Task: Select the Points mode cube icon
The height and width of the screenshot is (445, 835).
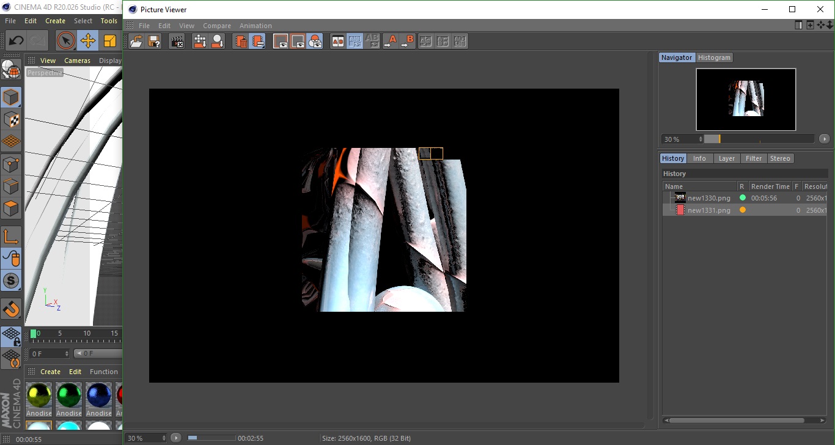Action: pyautogui.click(x=11, y=164)
